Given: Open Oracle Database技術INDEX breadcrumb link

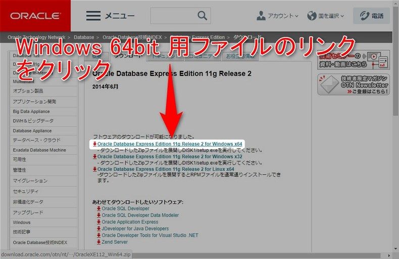Looking at the screenshot, I should point(132,37).
